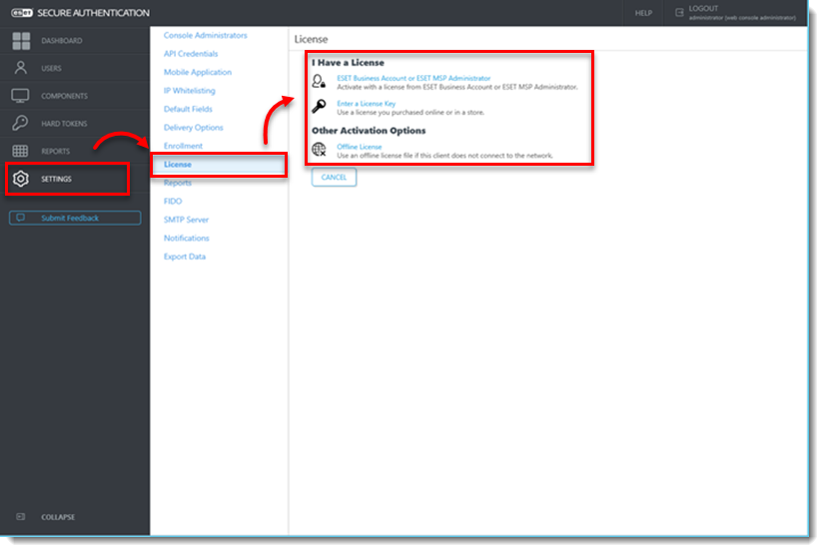824x552 pixels.
Task: Open SMTP Server settings
Action: (186, 220)
